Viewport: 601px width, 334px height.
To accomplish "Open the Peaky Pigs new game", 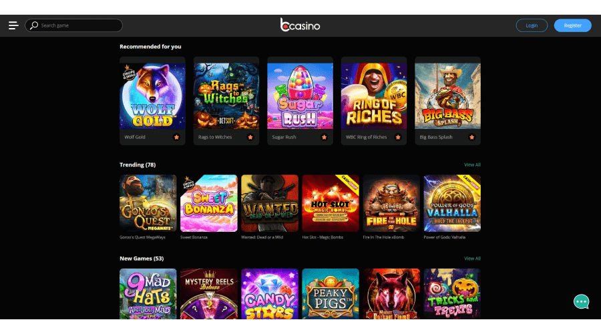I will click(x=331, y=294).
